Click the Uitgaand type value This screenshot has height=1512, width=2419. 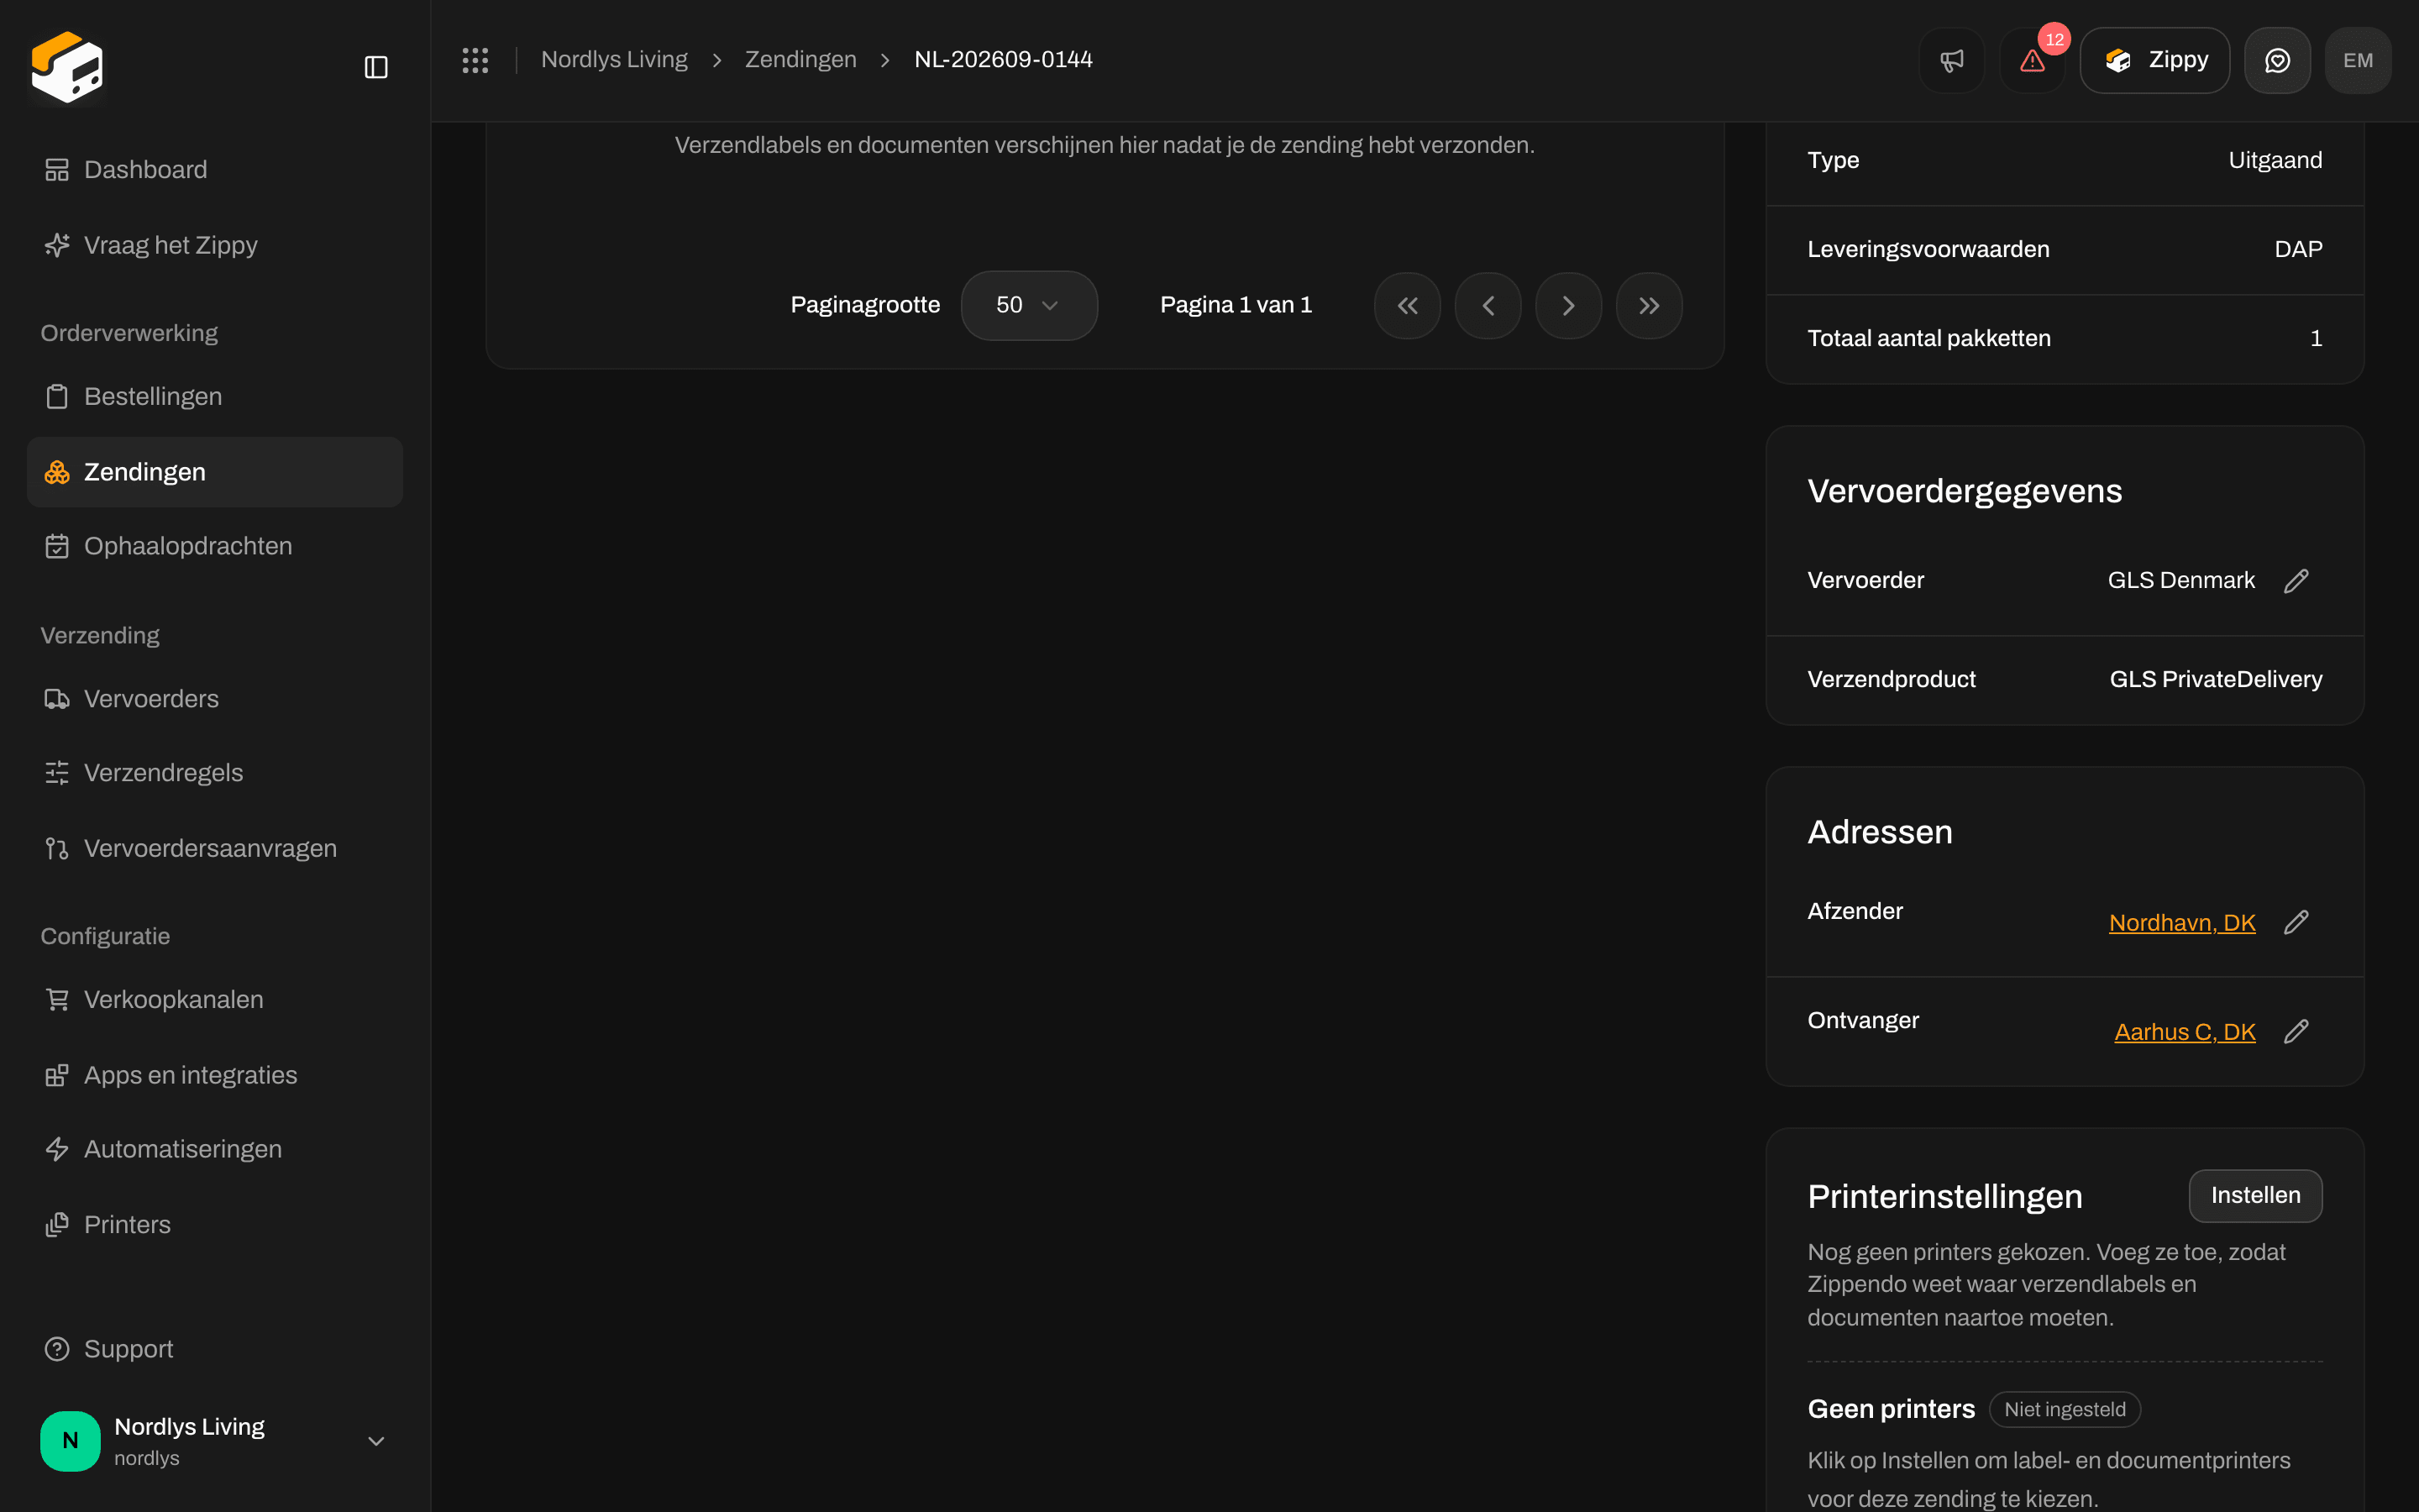tap(2275, 160)
